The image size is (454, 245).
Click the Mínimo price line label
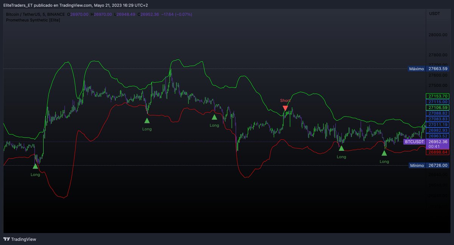(x=417, y=165)
